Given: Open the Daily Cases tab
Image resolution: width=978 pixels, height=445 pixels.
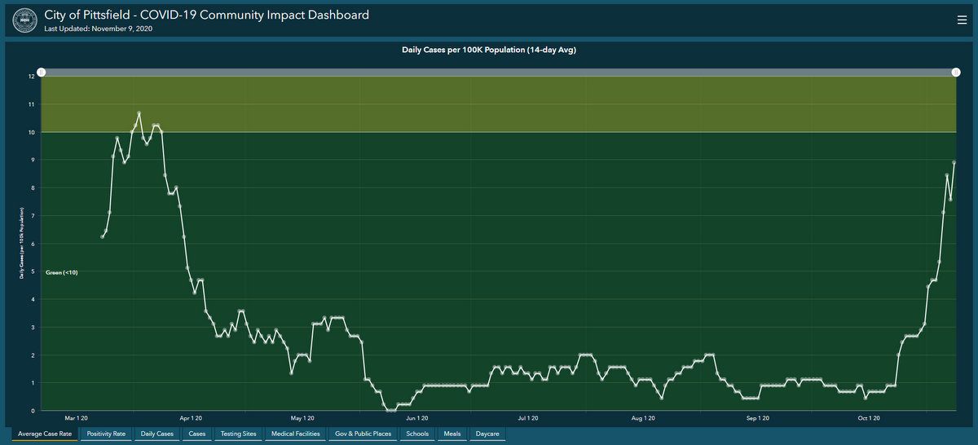Looking at the screenshot, I should tap(157, 434).
